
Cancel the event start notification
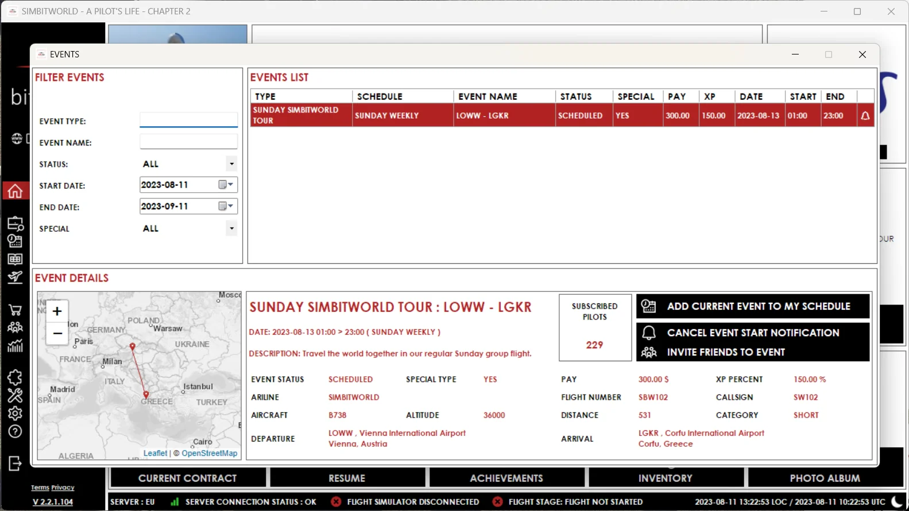753,333
